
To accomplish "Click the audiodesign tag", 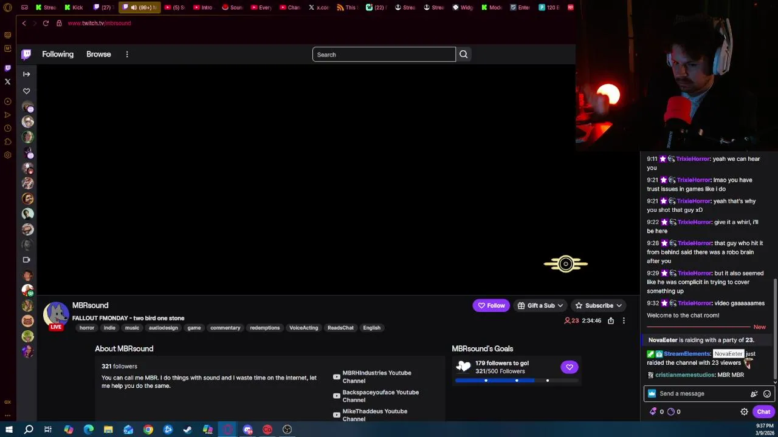I will pyautogui.click(x=164, y=328).
